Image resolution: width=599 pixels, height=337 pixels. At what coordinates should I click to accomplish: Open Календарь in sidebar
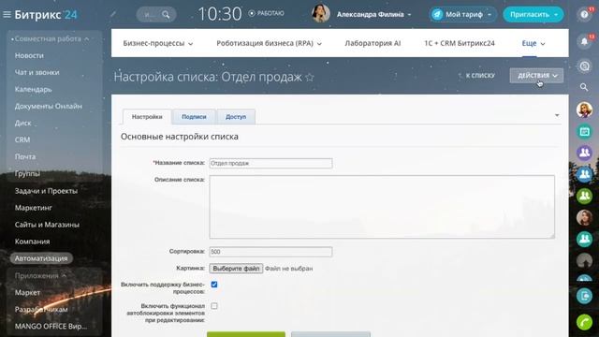point(33,89)
